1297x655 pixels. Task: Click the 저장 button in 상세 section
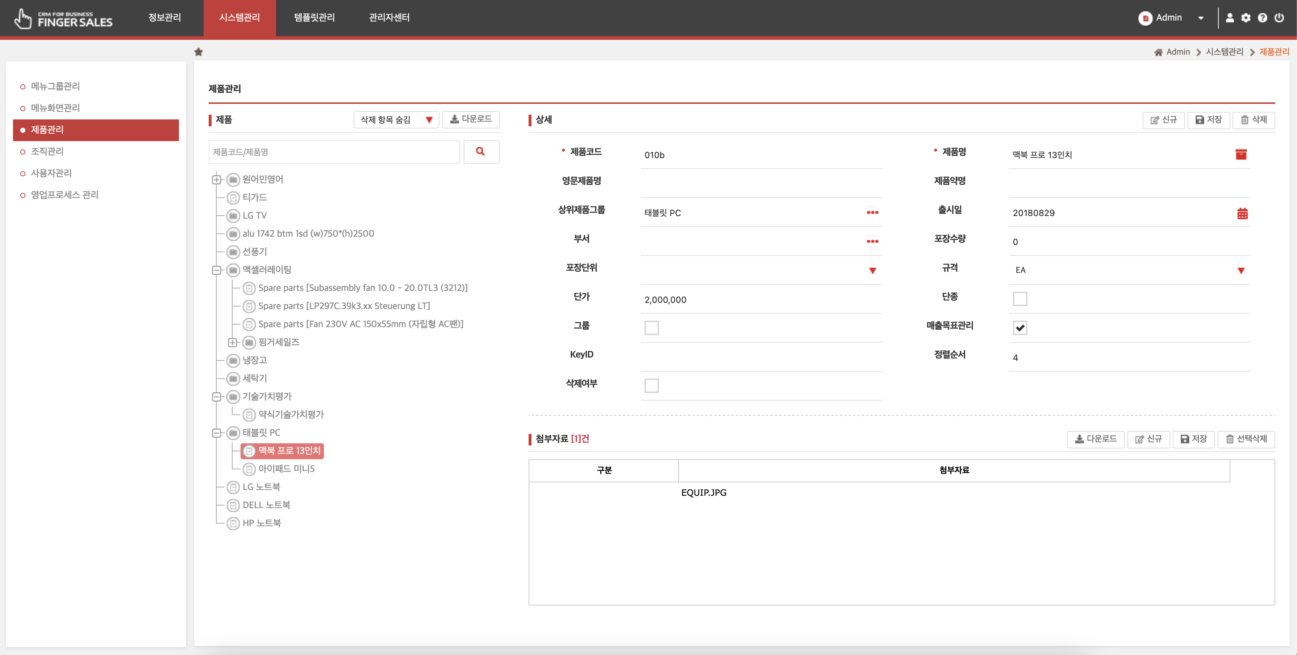click(x=1208, y=120)
